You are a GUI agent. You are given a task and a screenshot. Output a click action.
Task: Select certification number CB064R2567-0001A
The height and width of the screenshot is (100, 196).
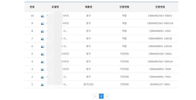click(160, 61)
